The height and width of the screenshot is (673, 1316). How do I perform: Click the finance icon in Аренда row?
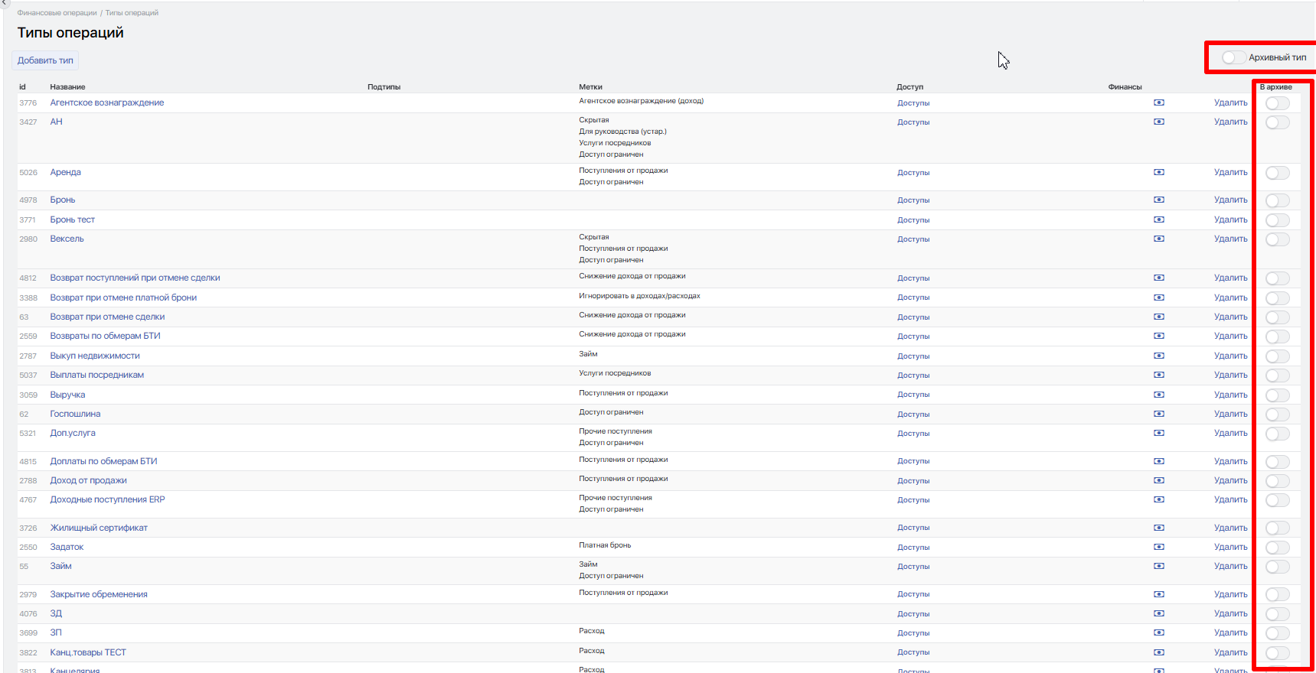[1158, 172]
